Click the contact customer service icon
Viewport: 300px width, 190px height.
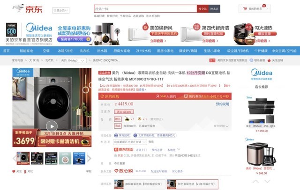click(251, 60)
